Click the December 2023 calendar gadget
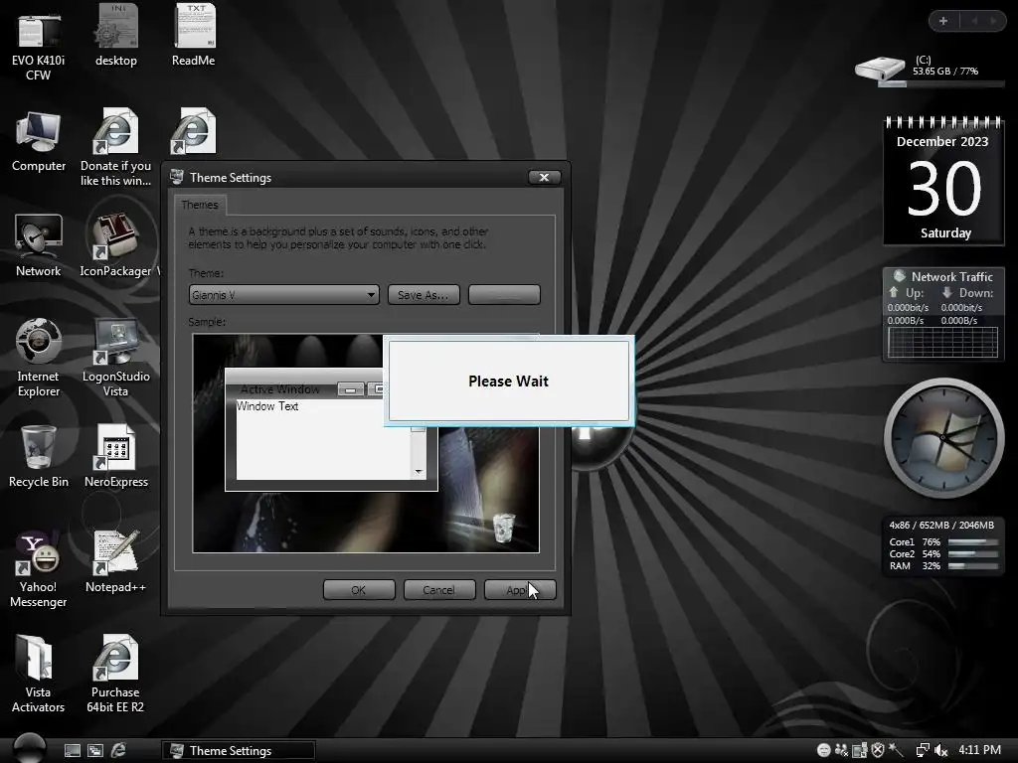This screenshot has width=1018, height=763. click(x=943, y=181)
